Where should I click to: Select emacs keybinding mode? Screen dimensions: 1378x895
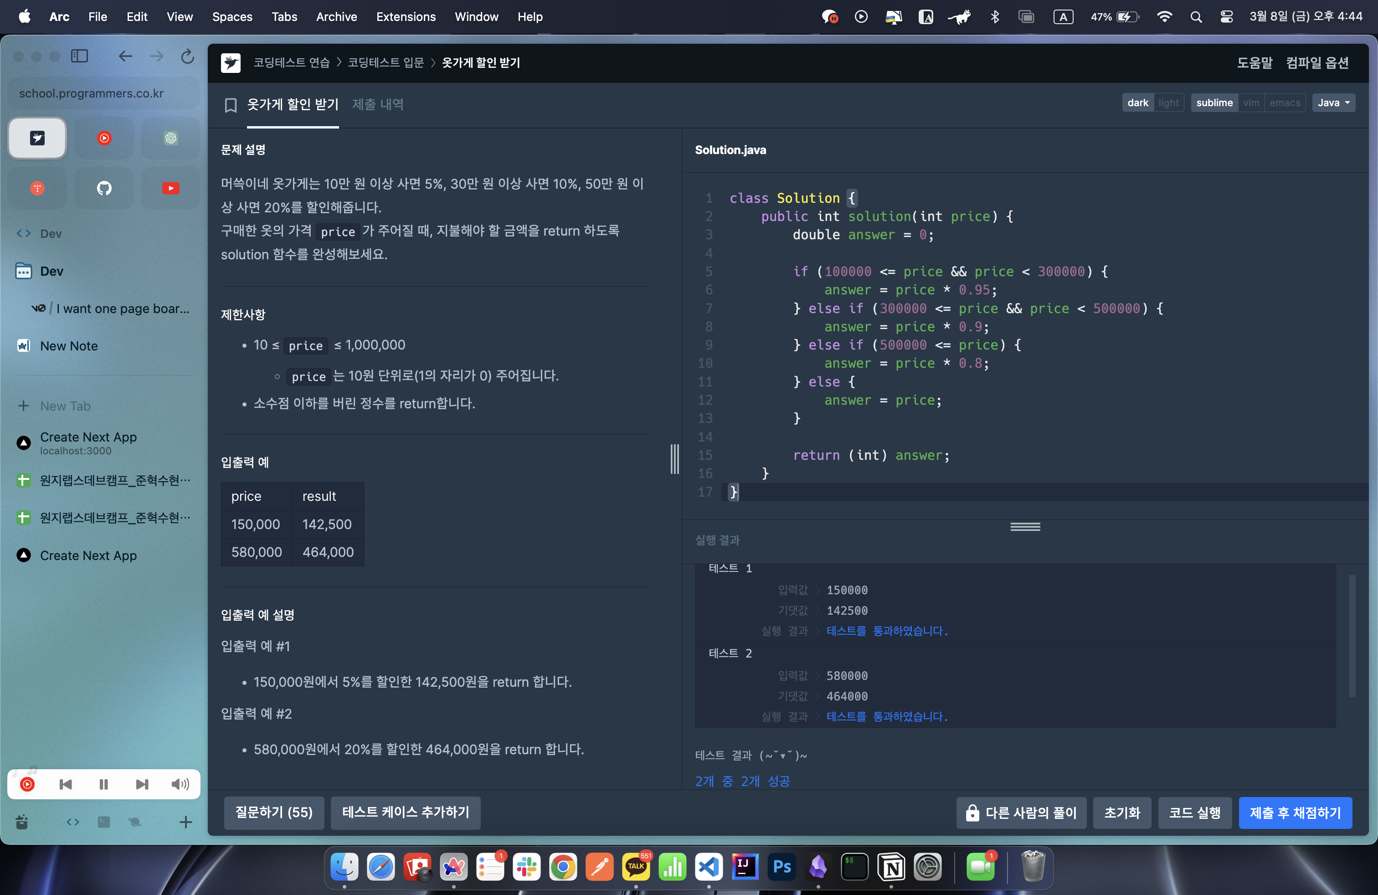point(1284,103)
